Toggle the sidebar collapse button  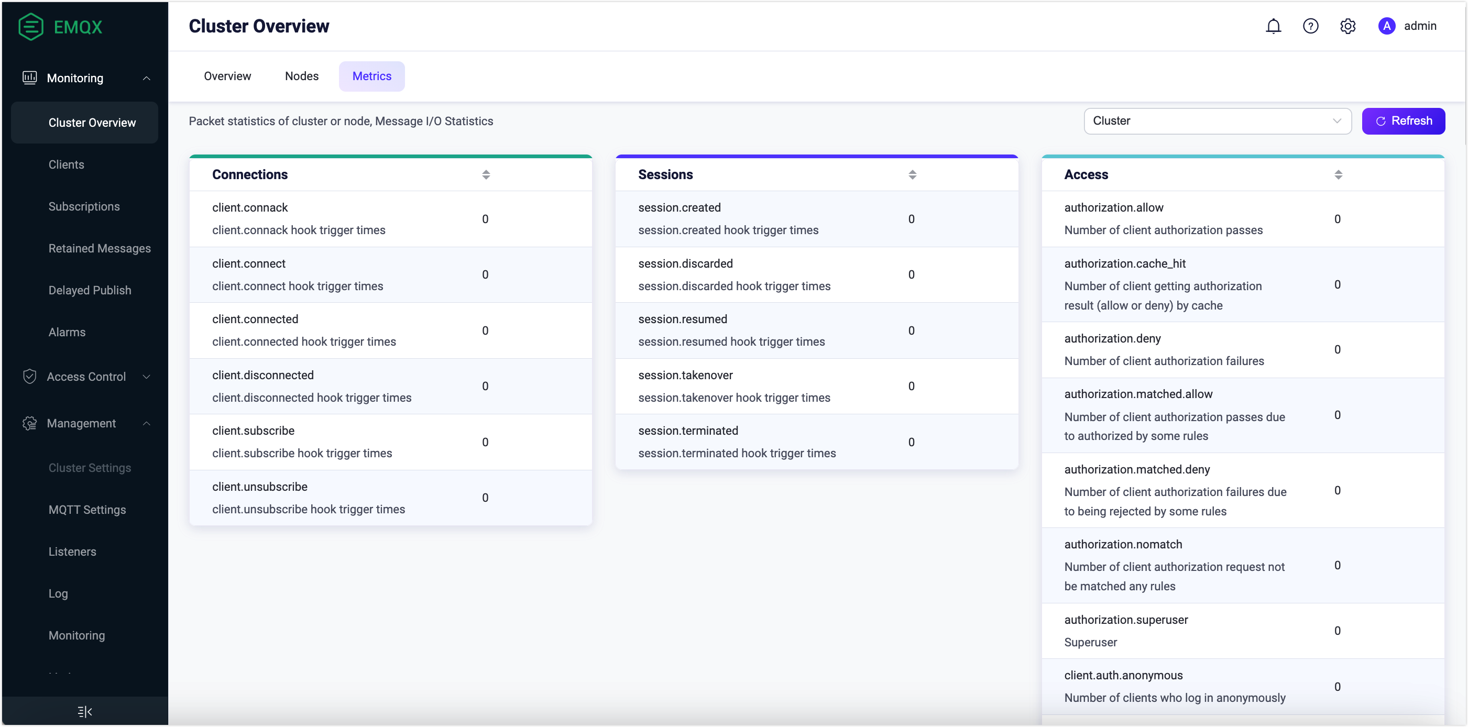[84, 711]
